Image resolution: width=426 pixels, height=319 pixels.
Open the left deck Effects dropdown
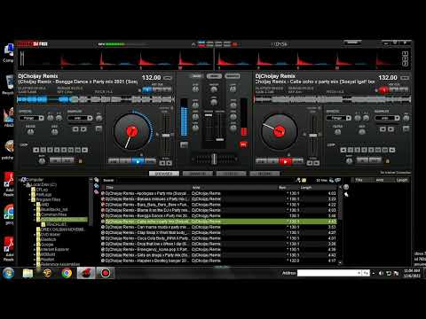[31, 118]
